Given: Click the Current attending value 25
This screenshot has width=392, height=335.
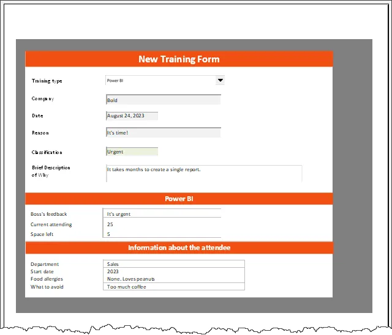Looking at the screenshot, I should click(x=162, y=224).
